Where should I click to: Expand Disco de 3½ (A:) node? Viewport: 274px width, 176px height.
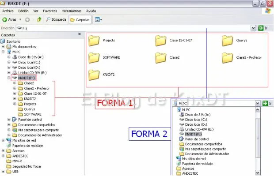pos(9,57)
